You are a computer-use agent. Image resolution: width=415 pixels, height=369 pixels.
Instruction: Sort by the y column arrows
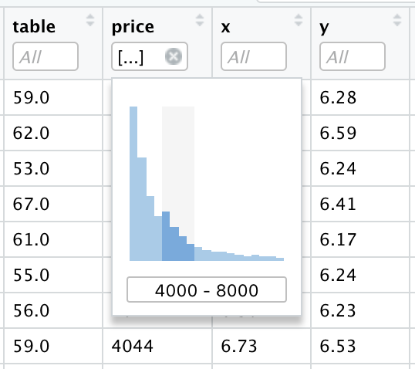point(397,20)
